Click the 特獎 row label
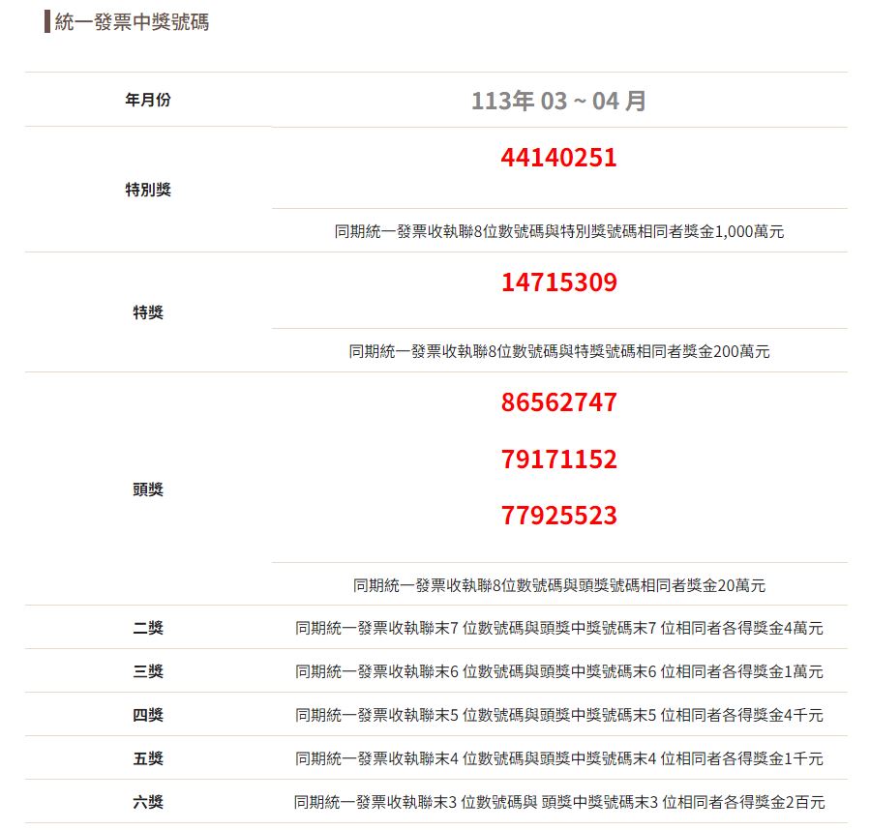The height and width of the screenshot is (830, 870). coord(148,312)
